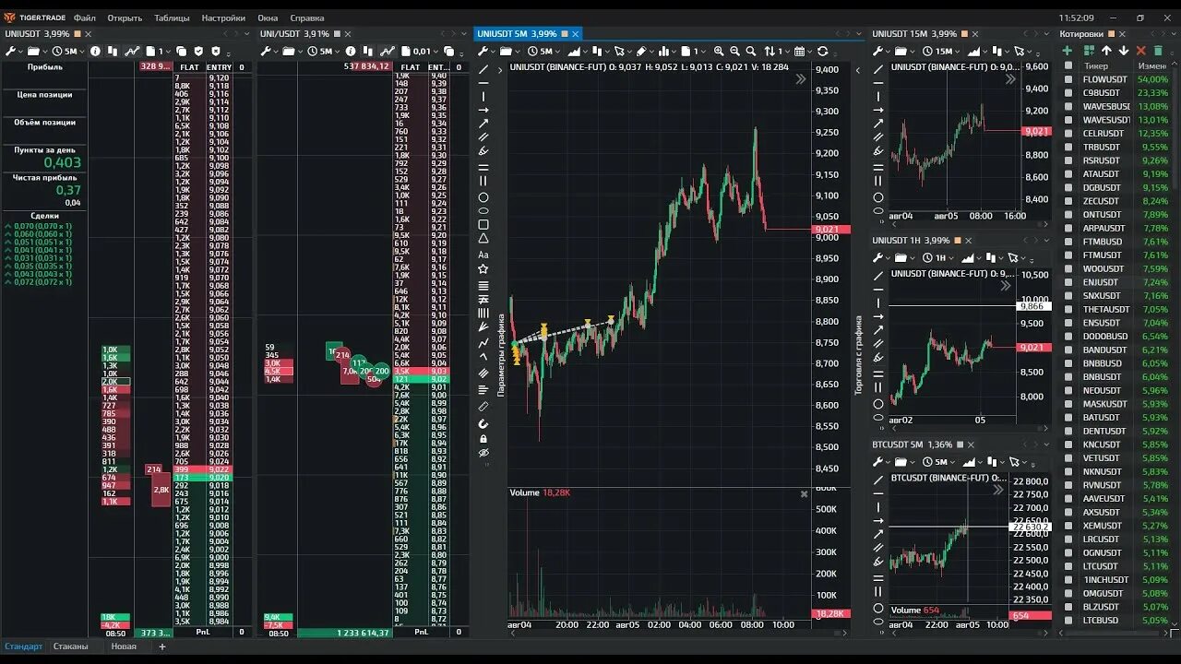Click green trash icon in Котировки
Viewport: 1181px width, 664px height.
pos(1159,51)
